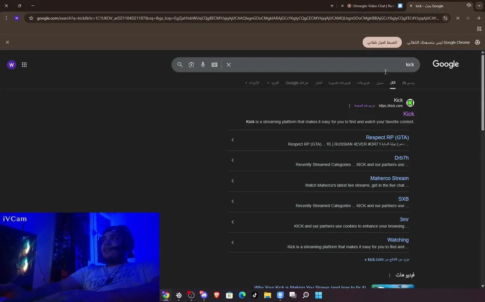Open Microsoft Edge from the taskbar

click(x=242, y=295)
